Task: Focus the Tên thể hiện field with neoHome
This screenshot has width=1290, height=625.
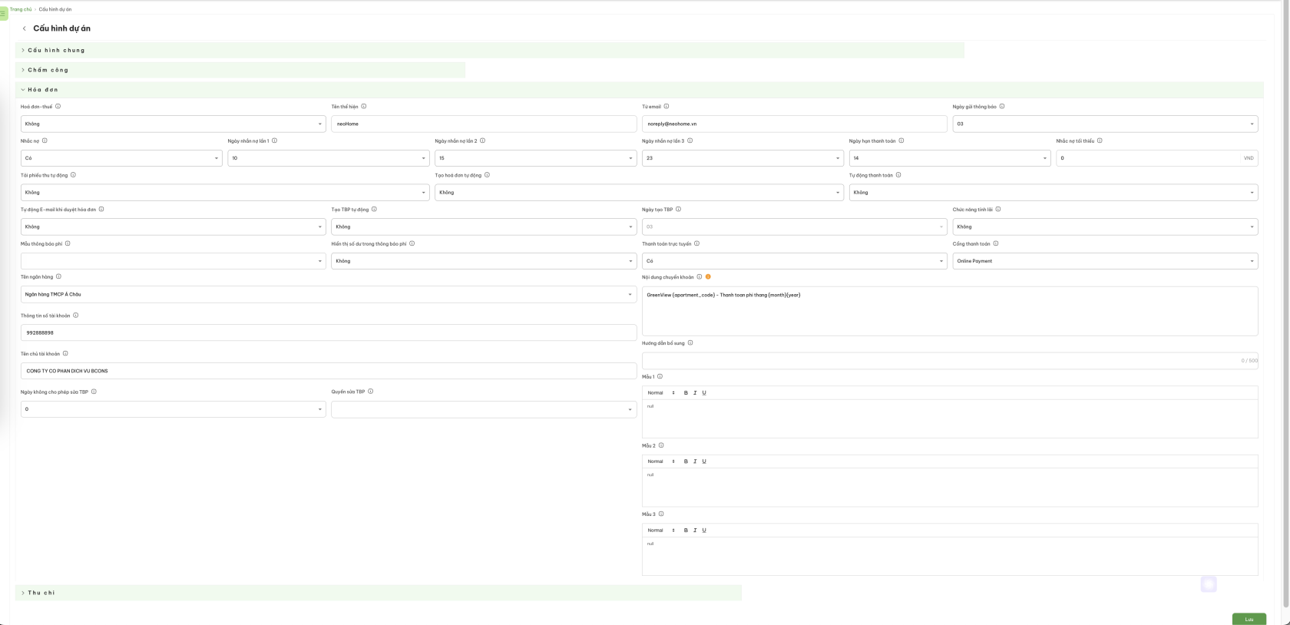Action: pos(484,124)
